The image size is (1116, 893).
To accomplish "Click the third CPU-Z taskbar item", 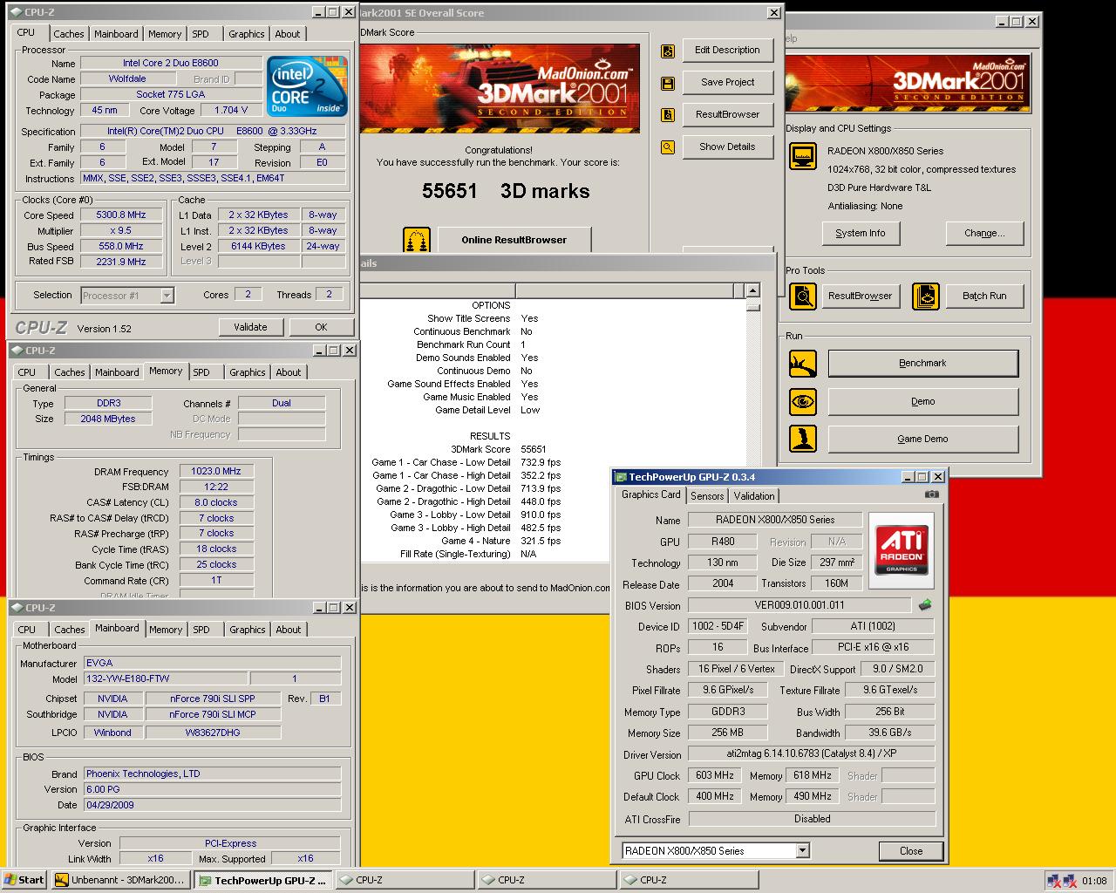I will click(x=689, y=880).
